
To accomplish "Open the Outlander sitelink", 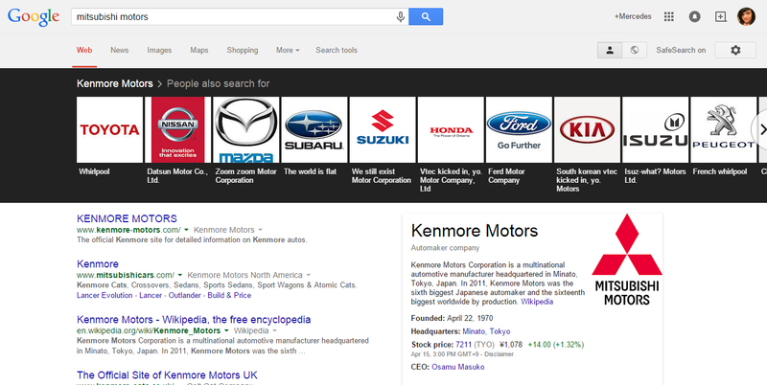I will (x=184, y=295).
